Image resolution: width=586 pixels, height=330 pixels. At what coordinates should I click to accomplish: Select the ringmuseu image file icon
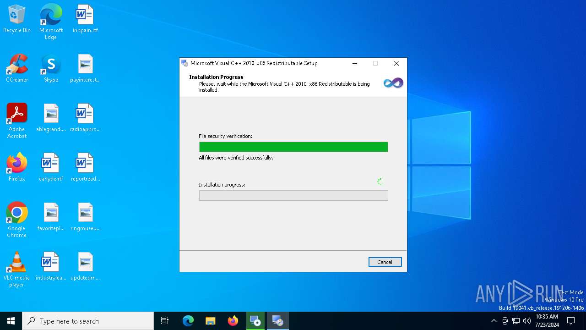85,217
